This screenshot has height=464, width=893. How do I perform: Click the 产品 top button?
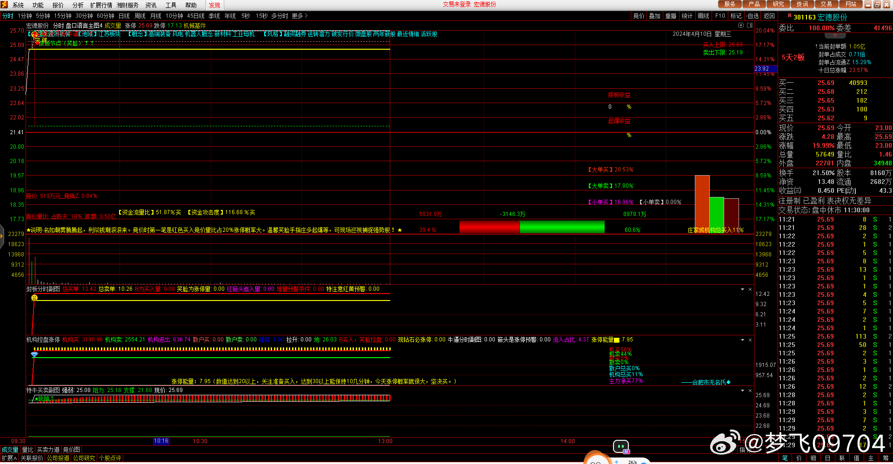[754, 4]
